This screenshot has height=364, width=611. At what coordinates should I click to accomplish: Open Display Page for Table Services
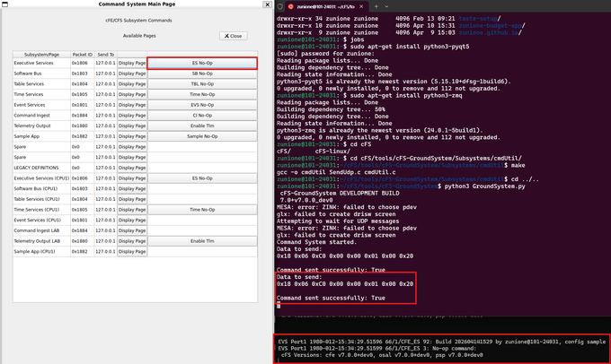pos(132,83)
